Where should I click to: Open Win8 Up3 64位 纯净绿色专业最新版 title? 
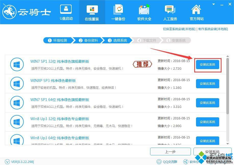pyautogui.click(x=60, y=138)
